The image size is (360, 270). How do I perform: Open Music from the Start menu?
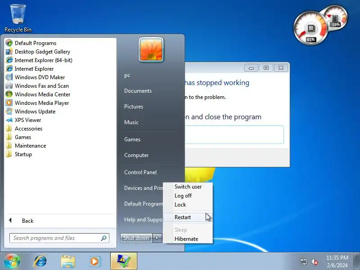(x=131, y=122)
